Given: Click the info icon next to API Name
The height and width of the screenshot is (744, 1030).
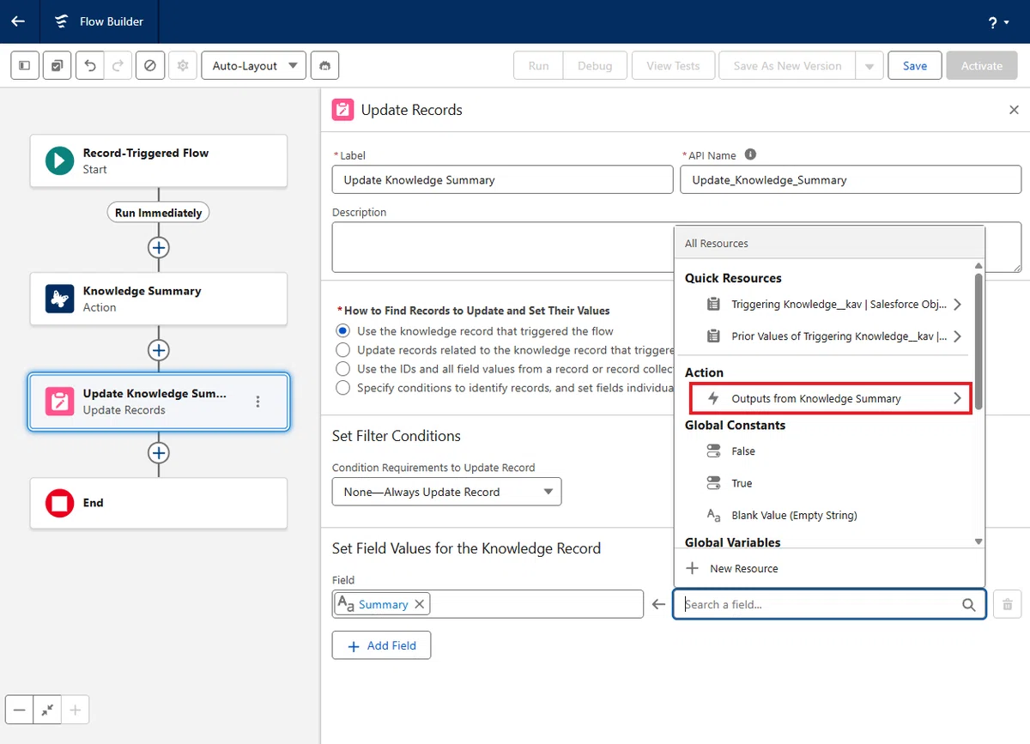Looking at the screenshot, I should pyautogui.click(x=750, y=154).
